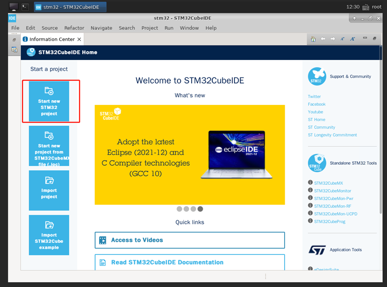This screenshot has width=387, height=287.
Task: Open the ST Community link
Action: 321,127
